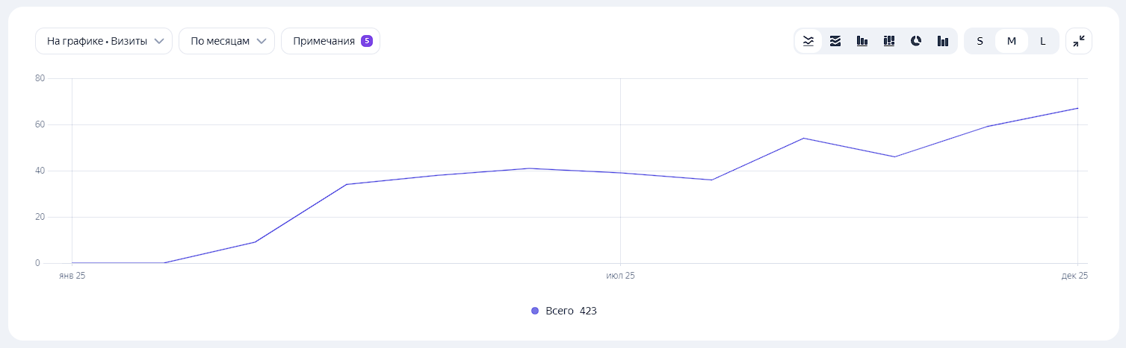Screen dimensions: 1126x348
Task: Click the "июл 25" axis label
Action: click(620, 276)
